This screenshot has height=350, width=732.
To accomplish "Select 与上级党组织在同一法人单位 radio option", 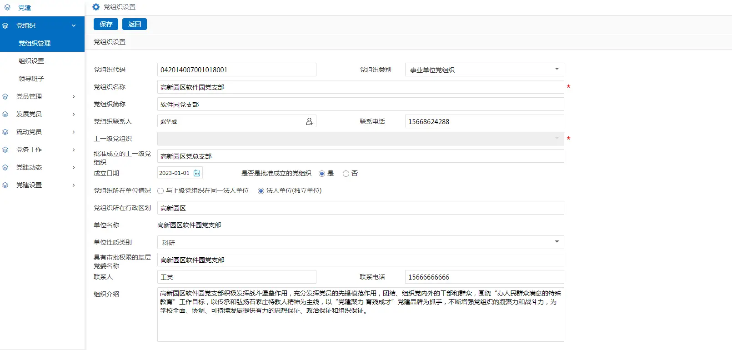I will 160,191.
